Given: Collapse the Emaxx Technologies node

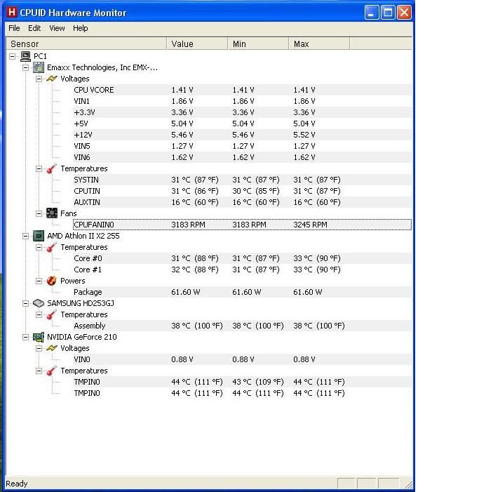Looking at the screenshot, I should point(26,68).
